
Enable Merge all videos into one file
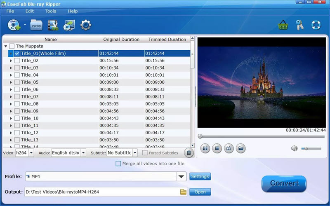(x=118, y=164)
